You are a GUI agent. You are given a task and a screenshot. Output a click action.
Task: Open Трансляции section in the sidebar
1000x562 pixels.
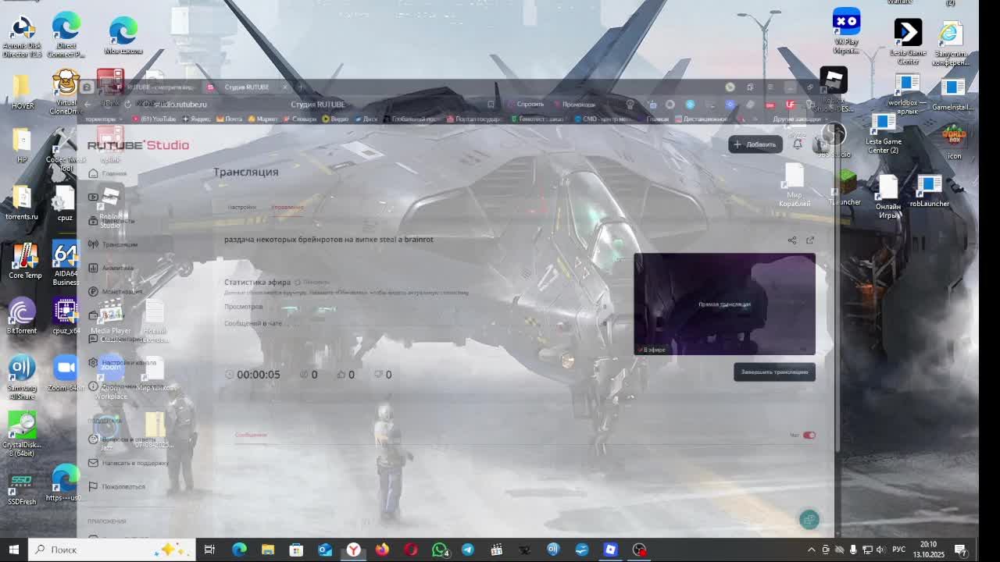click(x=112, y=244)
